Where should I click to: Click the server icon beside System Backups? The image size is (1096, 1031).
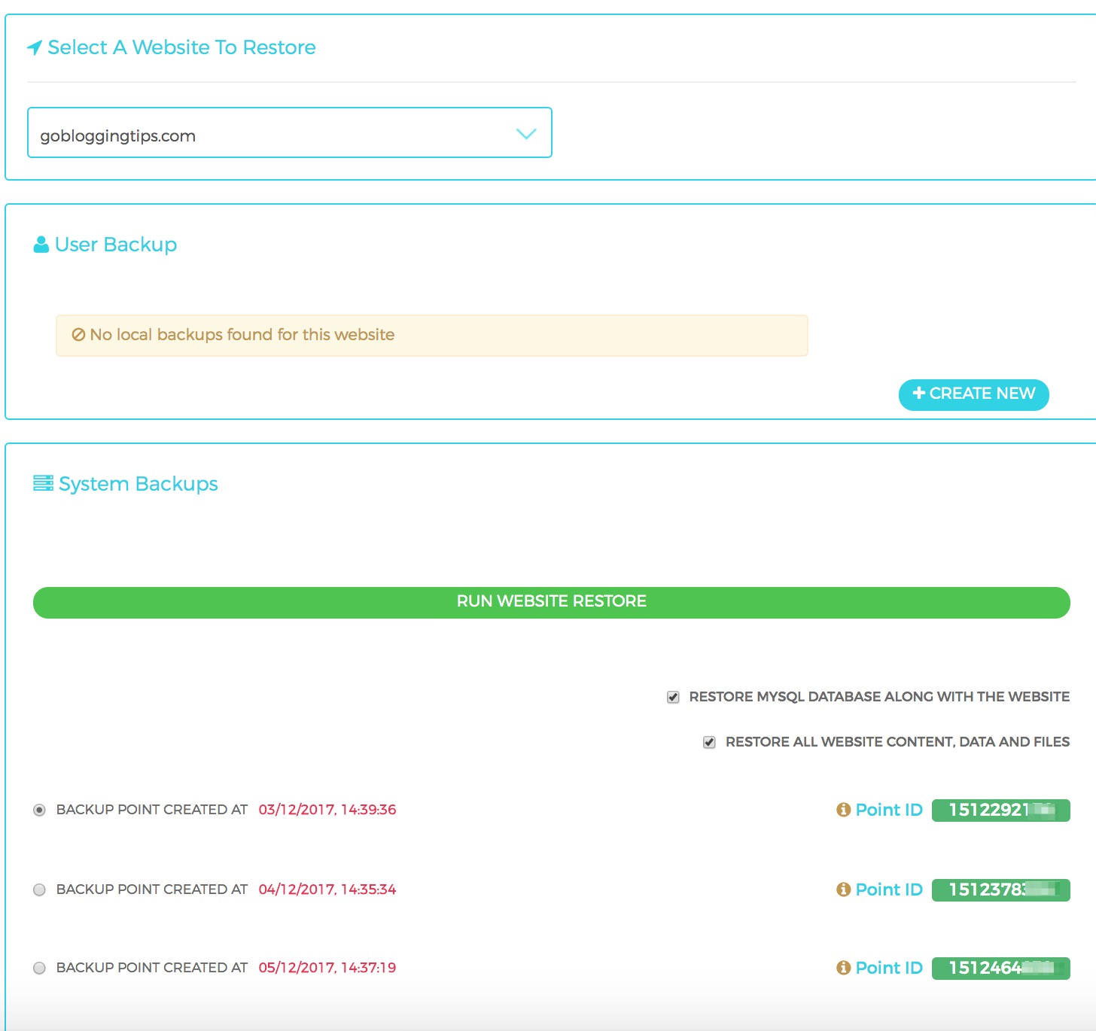[43, 483]
